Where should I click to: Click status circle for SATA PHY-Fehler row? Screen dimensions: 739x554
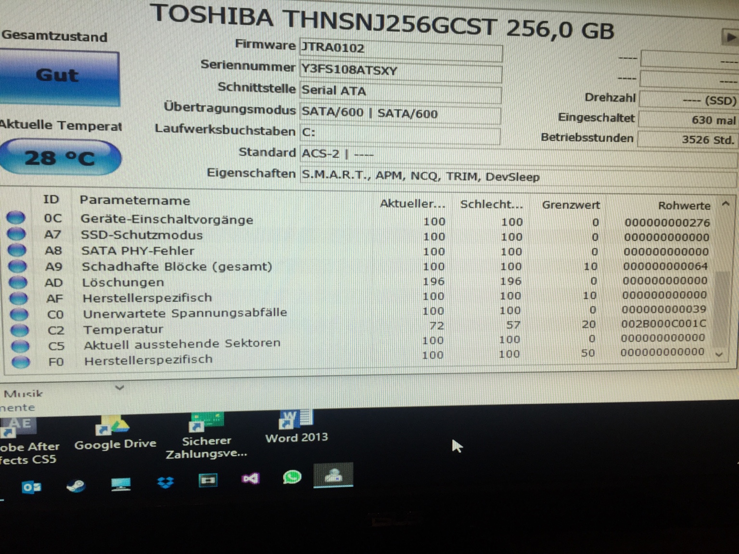point(17,250)
